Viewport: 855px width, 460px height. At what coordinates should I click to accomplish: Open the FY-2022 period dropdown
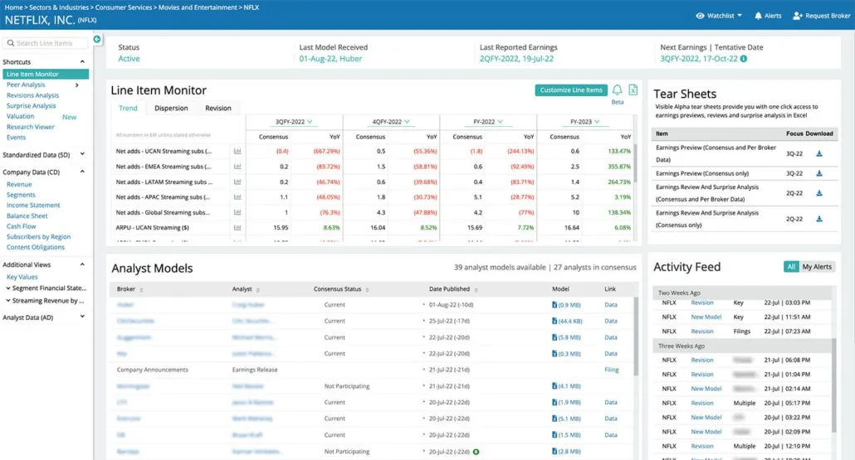pos(500,122)
